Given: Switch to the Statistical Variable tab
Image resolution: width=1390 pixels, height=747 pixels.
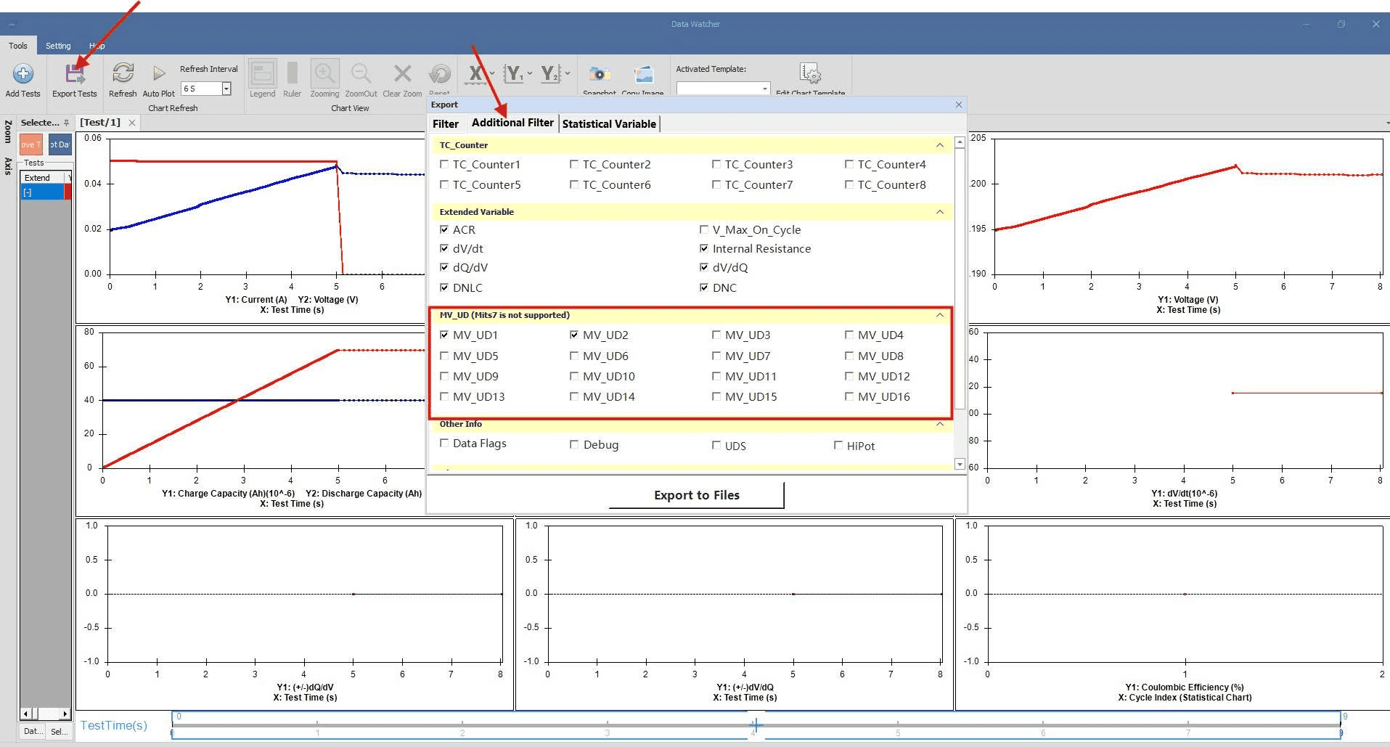Looking at the screenshot, I should point(609,124).
